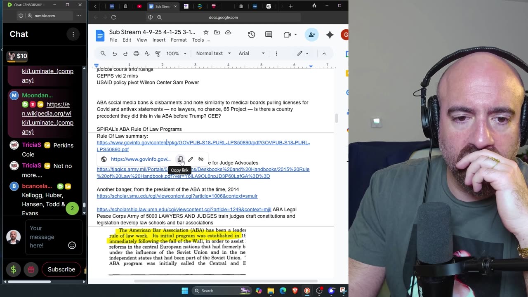Click the Subscribe button

[61, 269]
